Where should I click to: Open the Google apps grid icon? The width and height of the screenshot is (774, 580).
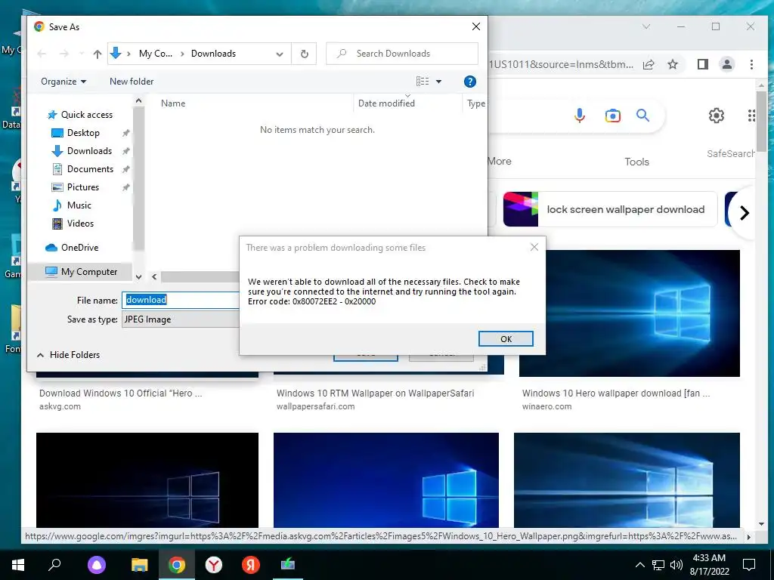point(751,116)
